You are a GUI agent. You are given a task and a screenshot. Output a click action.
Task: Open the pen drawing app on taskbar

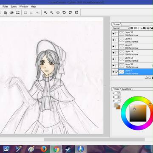point(18,149)
